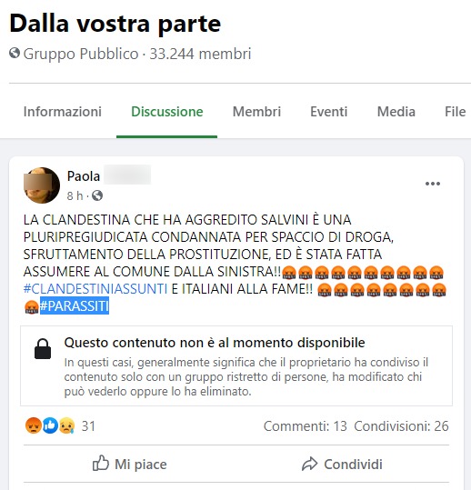Open the Media tab
Viewport: 471px width, 490px height.
point(396,112)
